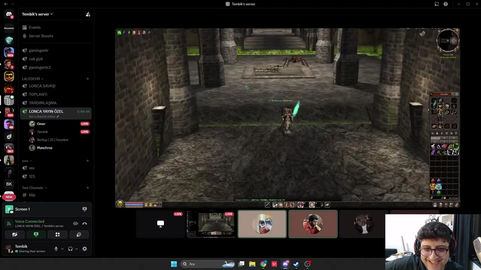Add channel to ssss category
Screen dimensions: 481x270
(x=88, y=161)
